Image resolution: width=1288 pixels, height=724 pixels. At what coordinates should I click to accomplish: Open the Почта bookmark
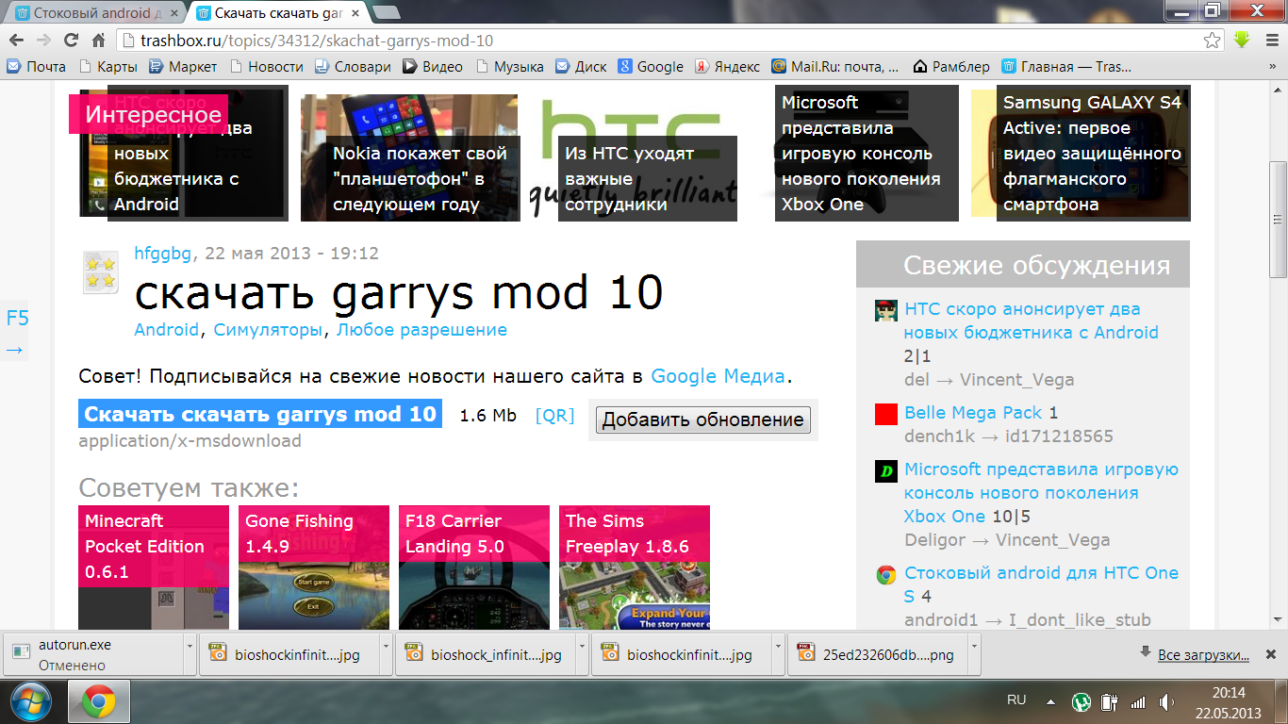tap(37, 67)
